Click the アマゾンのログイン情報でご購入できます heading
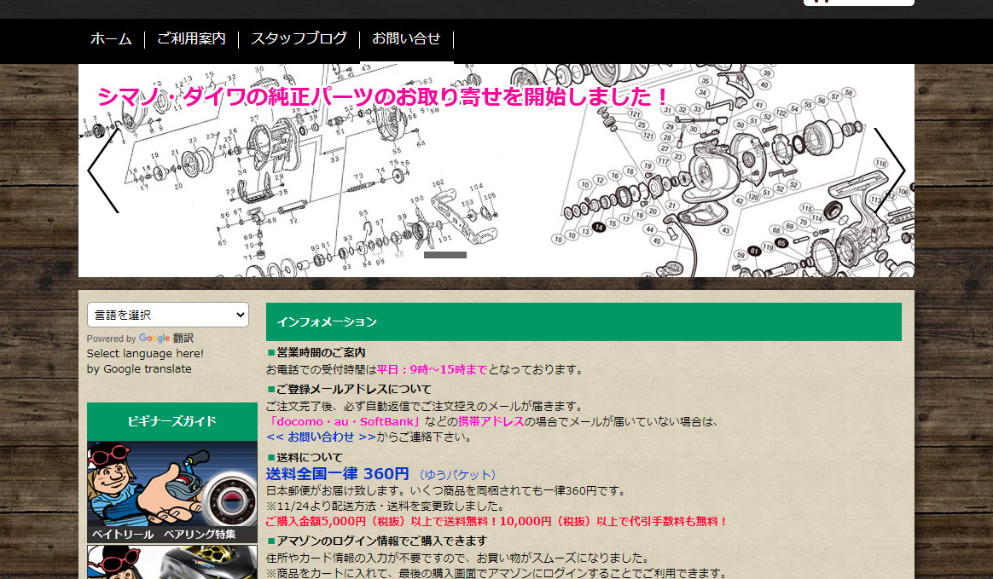The image size is (993, 579). (x=382, y=541)
